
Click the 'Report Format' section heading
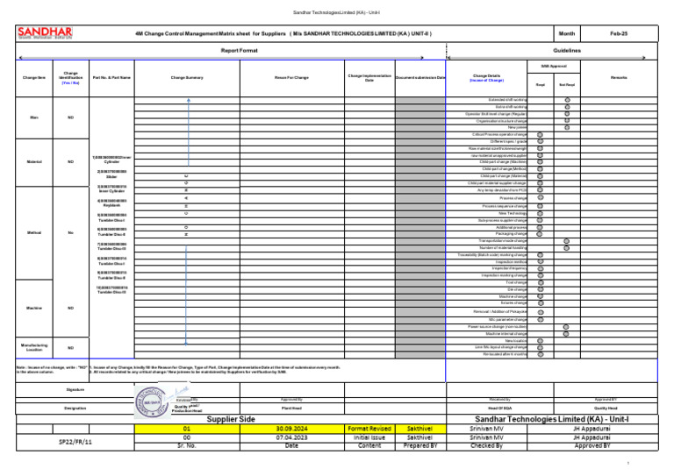[239, 50]
